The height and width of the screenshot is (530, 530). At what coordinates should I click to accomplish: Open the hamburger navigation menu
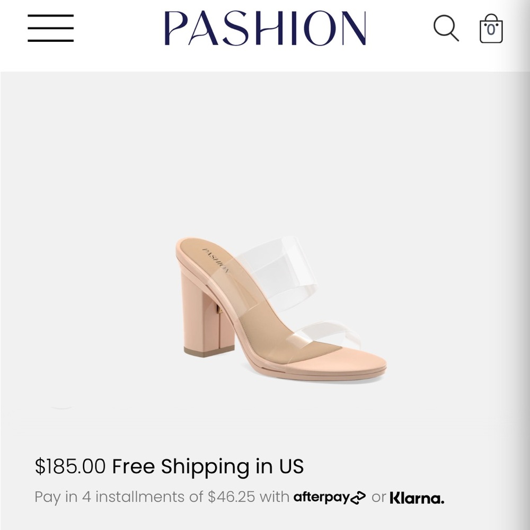[51, 29]
